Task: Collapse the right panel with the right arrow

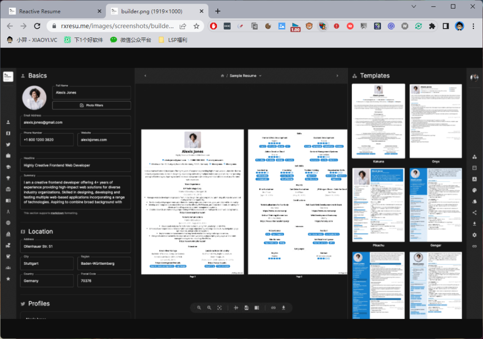Action: (x=337, y=76)
